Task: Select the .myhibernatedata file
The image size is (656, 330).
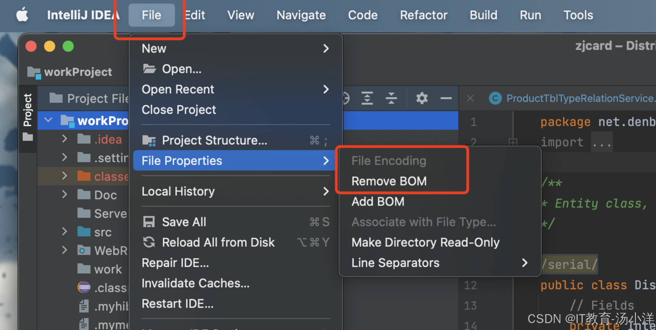Action: tap(103, 306)
